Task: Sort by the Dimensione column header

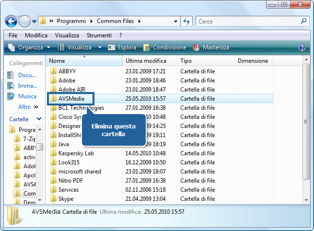Action: pyautogui.click(x=254, y=61)
